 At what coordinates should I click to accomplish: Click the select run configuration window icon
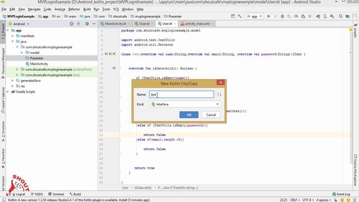[233, 16]
